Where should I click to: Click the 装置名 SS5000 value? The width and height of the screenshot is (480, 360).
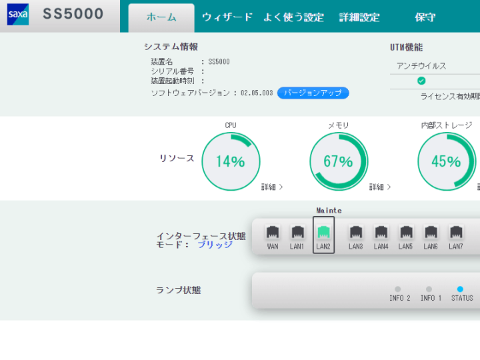tap(219, 61)
